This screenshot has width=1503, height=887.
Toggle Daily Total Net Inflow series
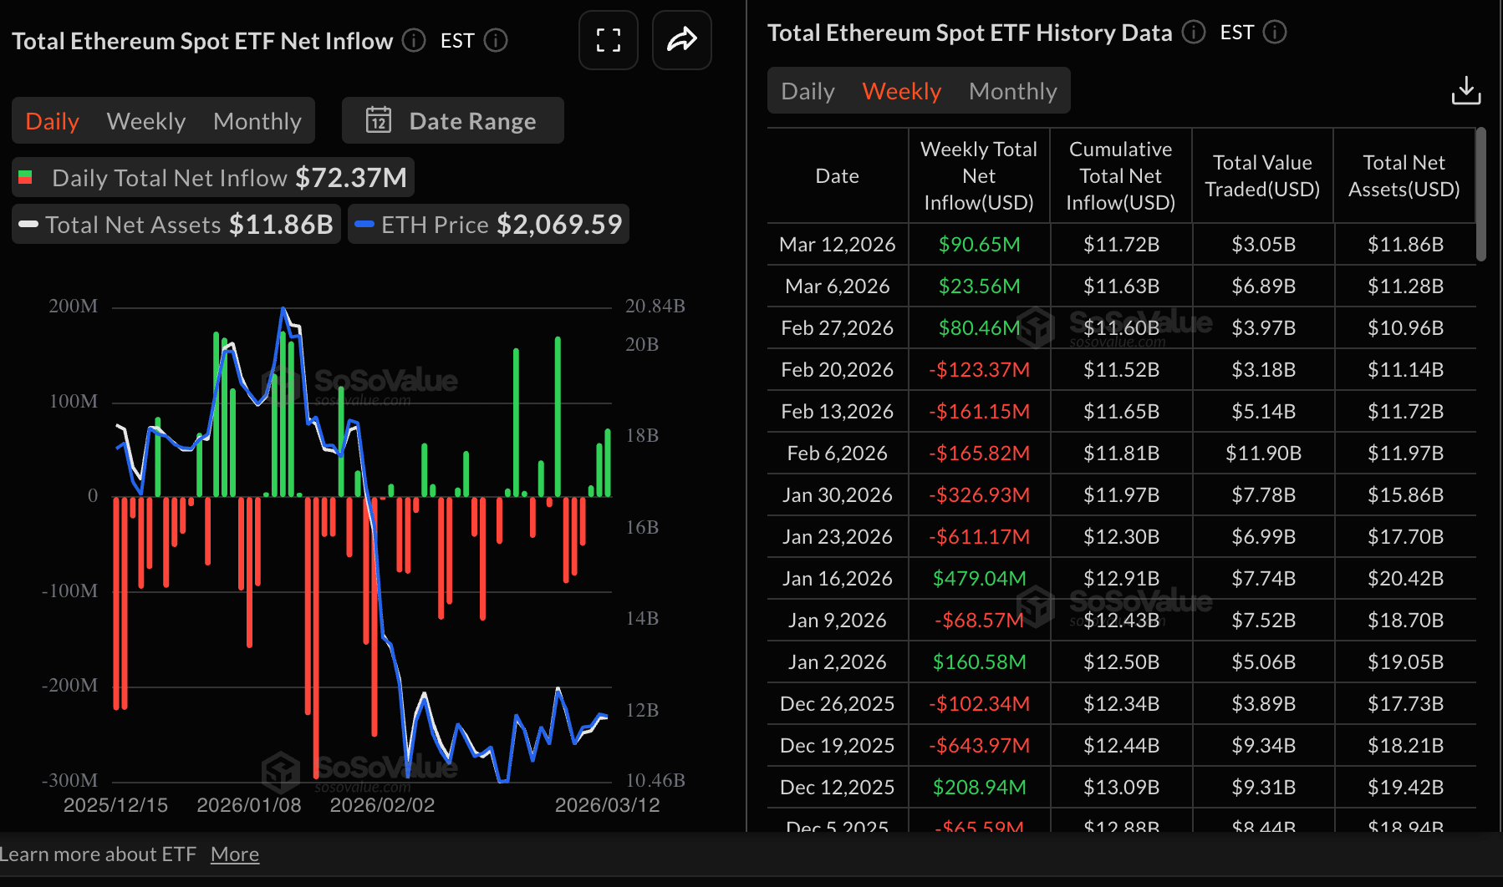click(213, 177)
